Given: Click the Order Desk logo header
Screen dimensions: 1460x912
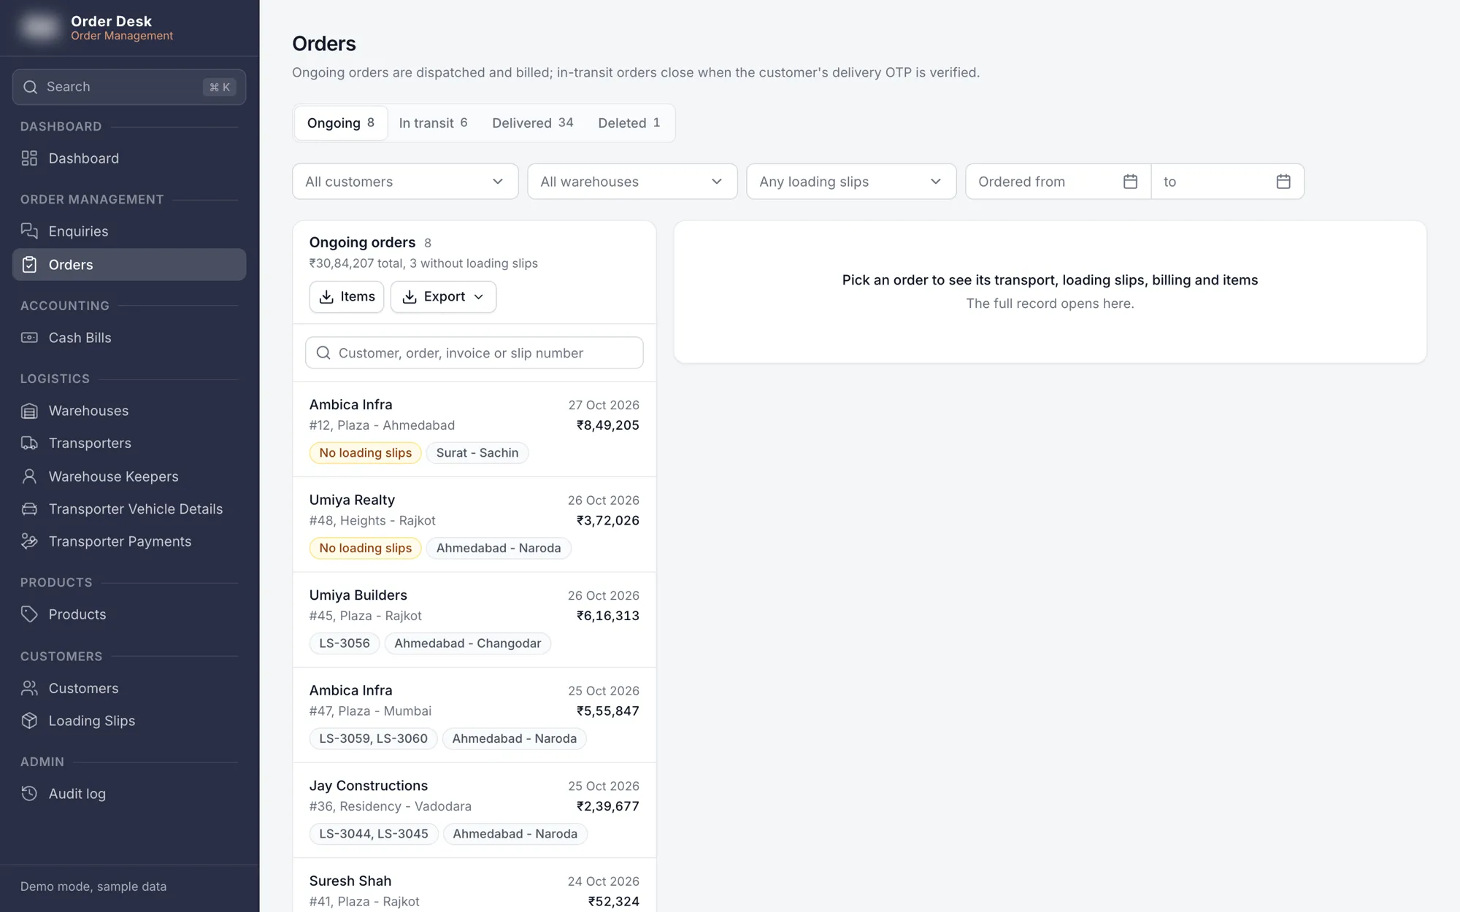Looking at the screenshot, I should click(97, 28).
